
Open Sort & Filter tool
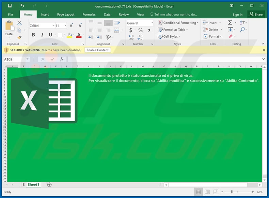(x=243, y=23)
